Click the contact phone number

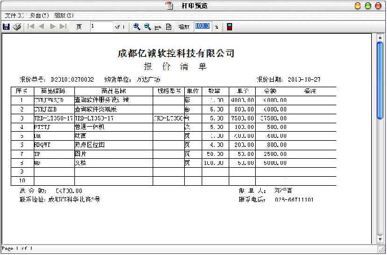[294, 199]
